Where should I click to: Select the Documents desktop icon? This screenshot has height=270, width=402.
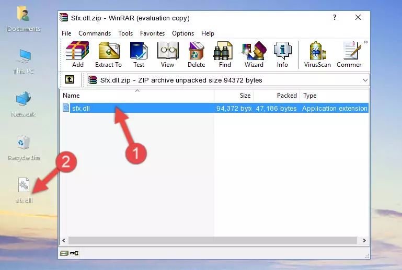coord(24,19)
